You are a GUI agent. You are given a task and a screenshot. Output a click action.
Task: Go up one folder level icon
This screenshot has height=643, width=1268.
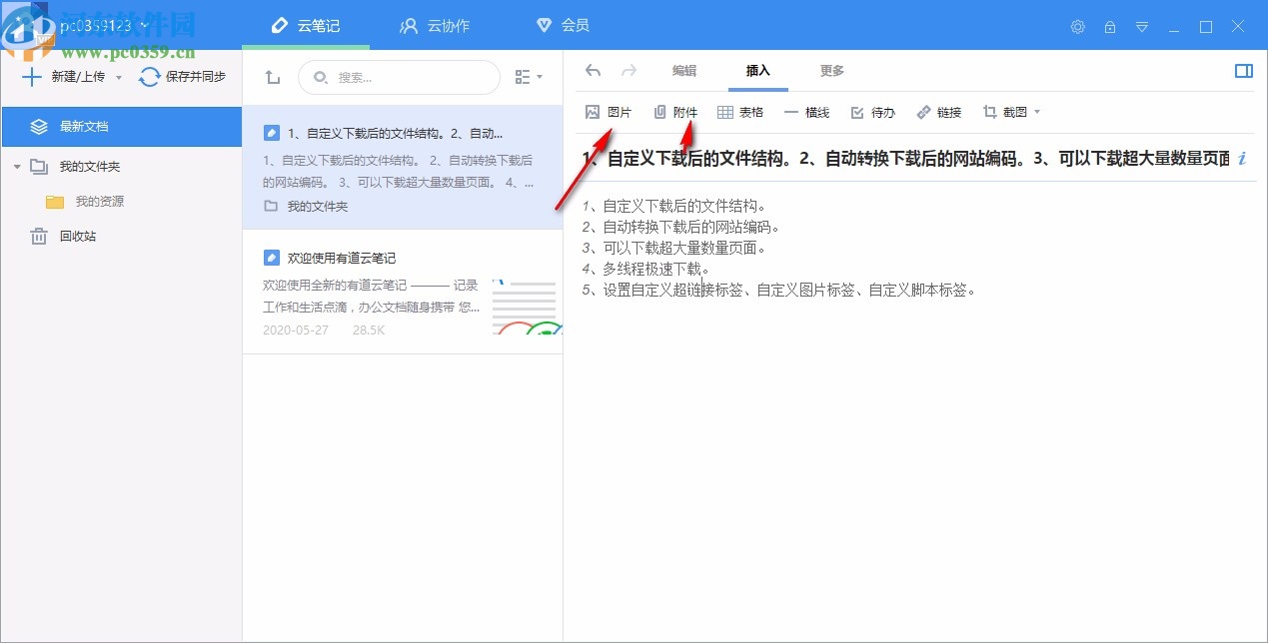pyautogui.click(x=273, y=77)
